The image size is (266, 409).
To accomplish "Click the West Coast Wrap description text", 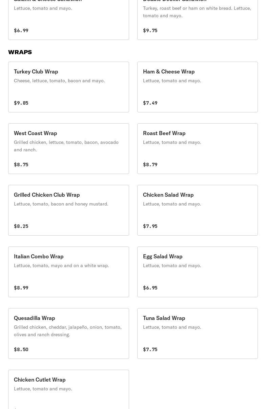I will click(66, 146).
